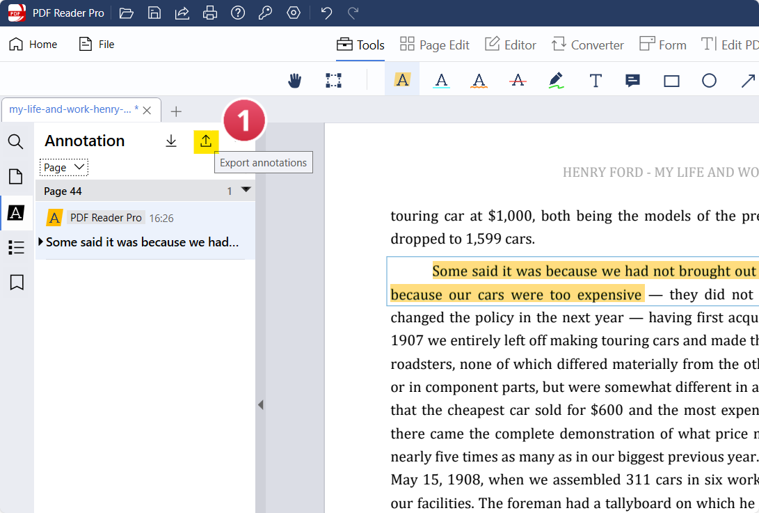The height and width of the screenshot is (513, 759).
Task: Open the outline list panel
Action: coord(16,248)
